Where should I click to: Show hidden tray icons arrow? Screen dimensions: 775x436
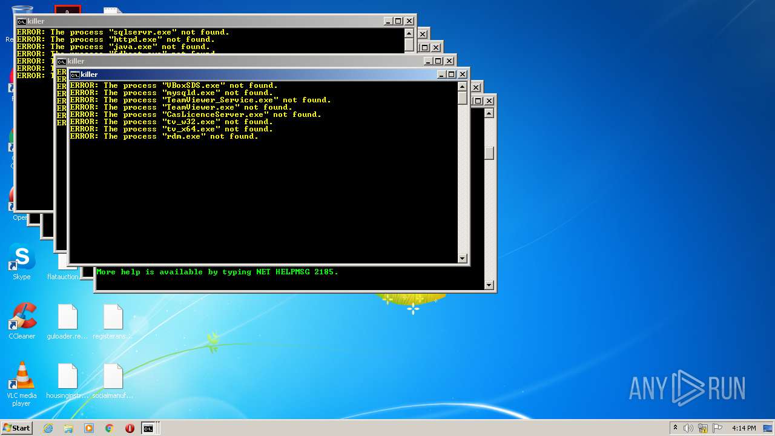(675, 428)
